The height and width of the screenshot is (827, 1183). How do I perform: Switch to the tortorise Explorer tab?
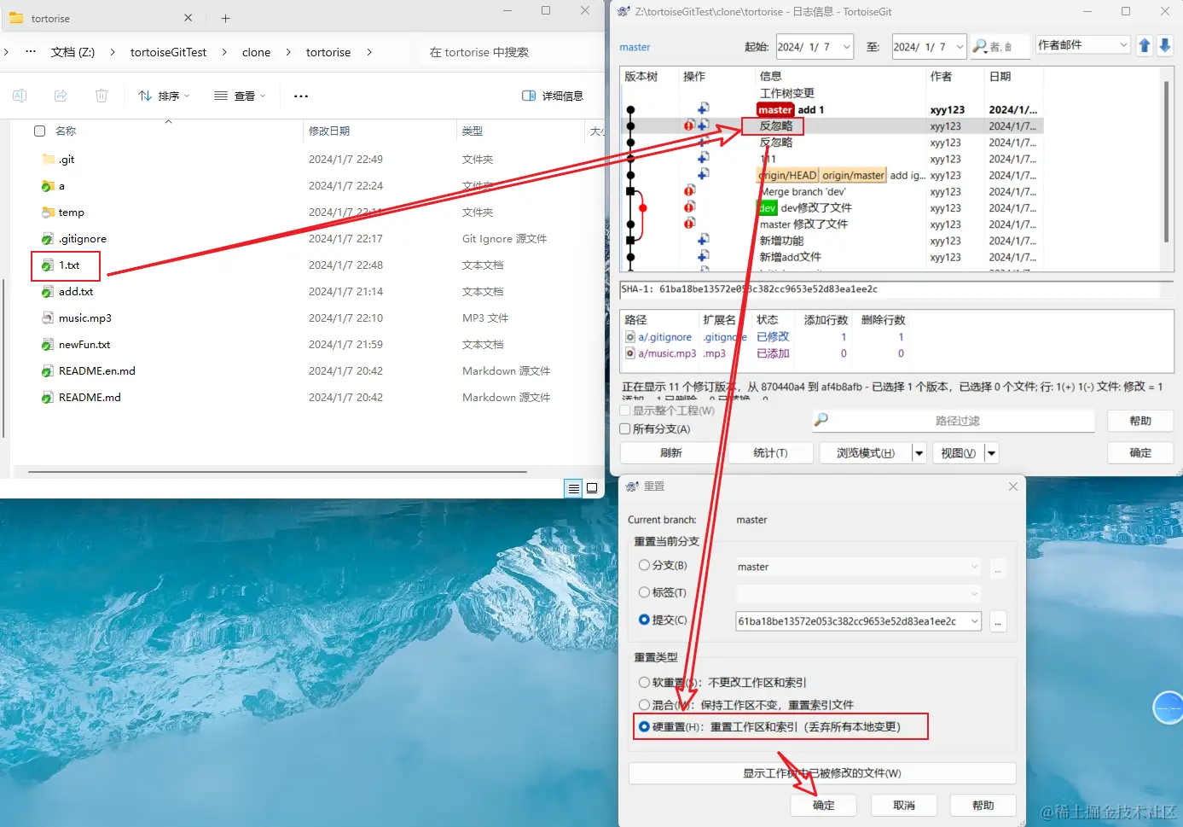click(101, 18)
